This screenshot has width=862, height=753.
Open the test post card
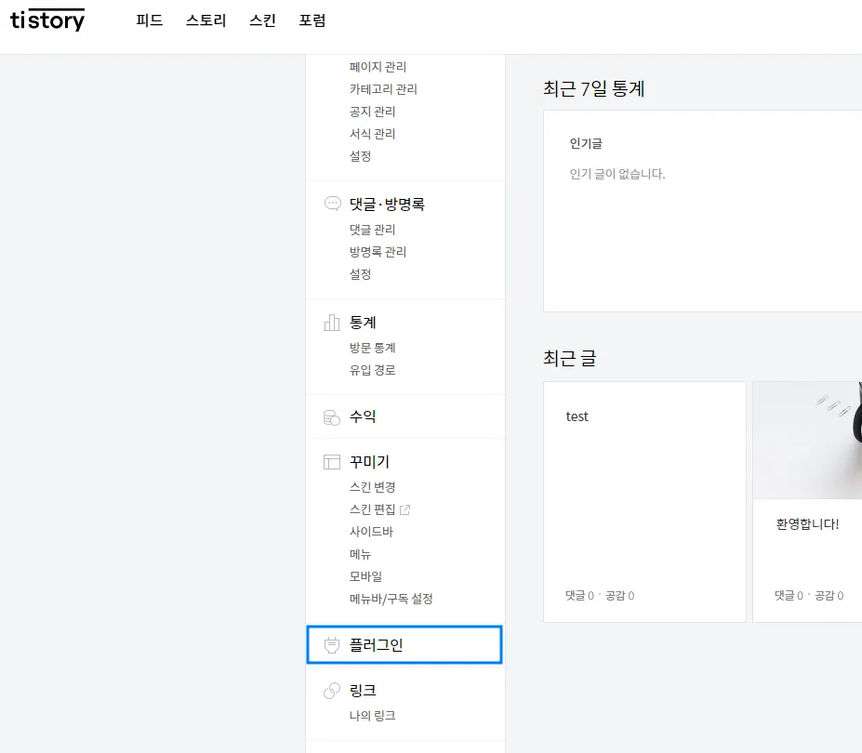tap(644, 502)
